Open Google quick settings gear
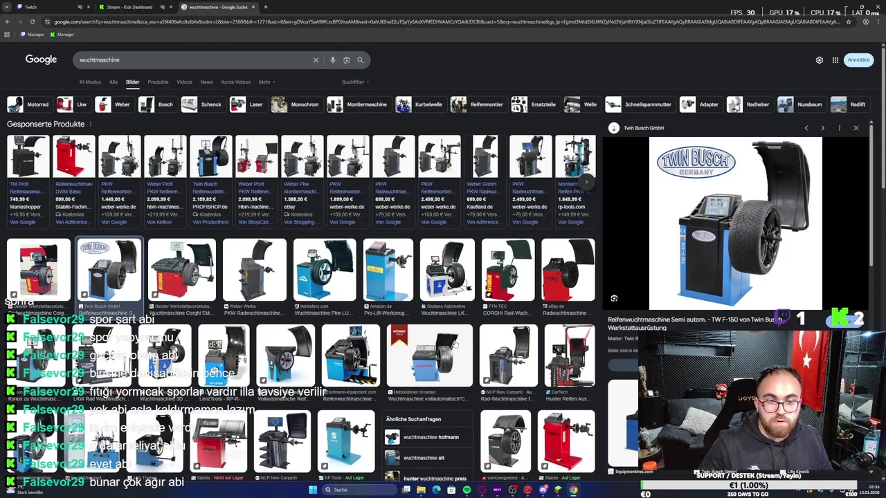 pyautogui.click(x=820, y=60)
